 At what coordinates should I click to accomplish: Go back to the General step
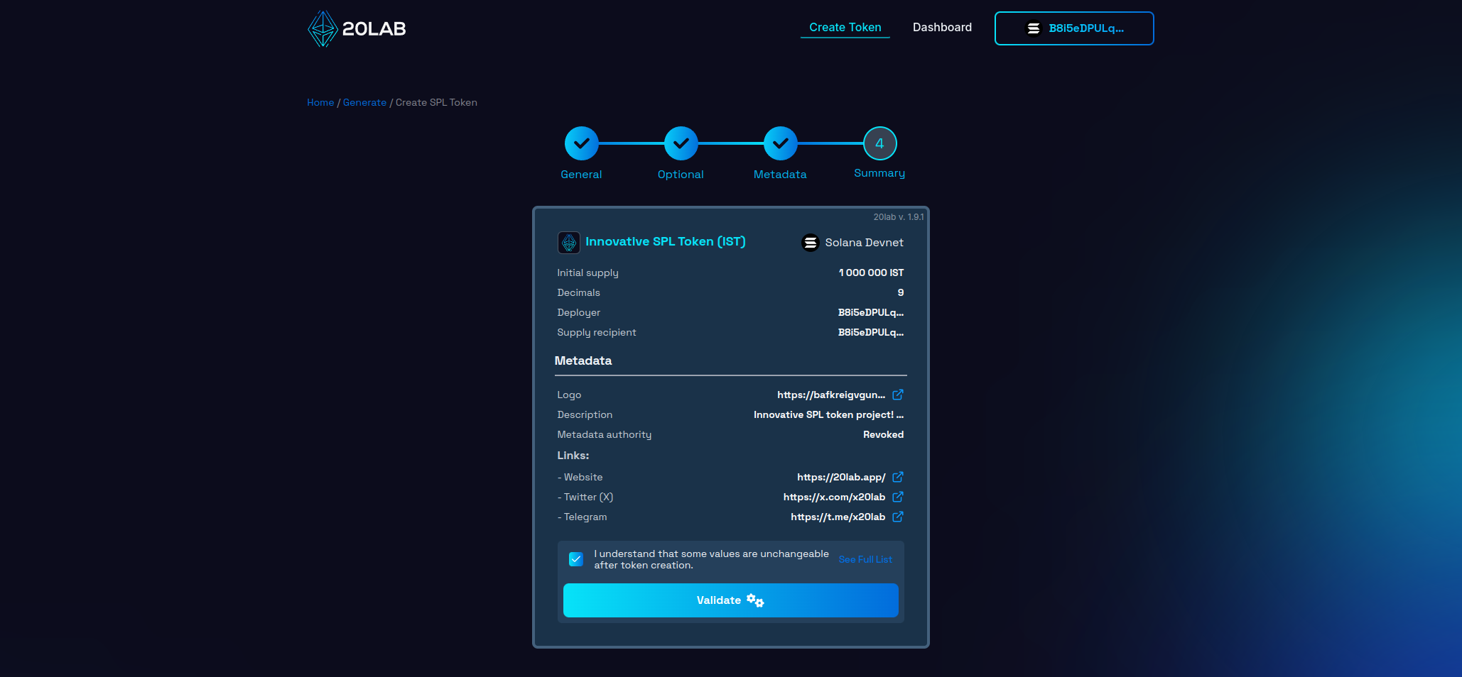581,143
